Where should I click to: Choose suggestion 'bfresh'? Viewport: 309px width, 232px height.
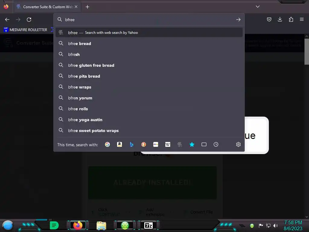(x=149, y=54)
